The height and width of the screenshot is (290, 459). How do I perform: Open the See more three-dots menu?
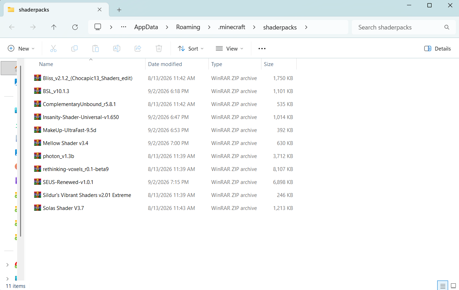262,48
